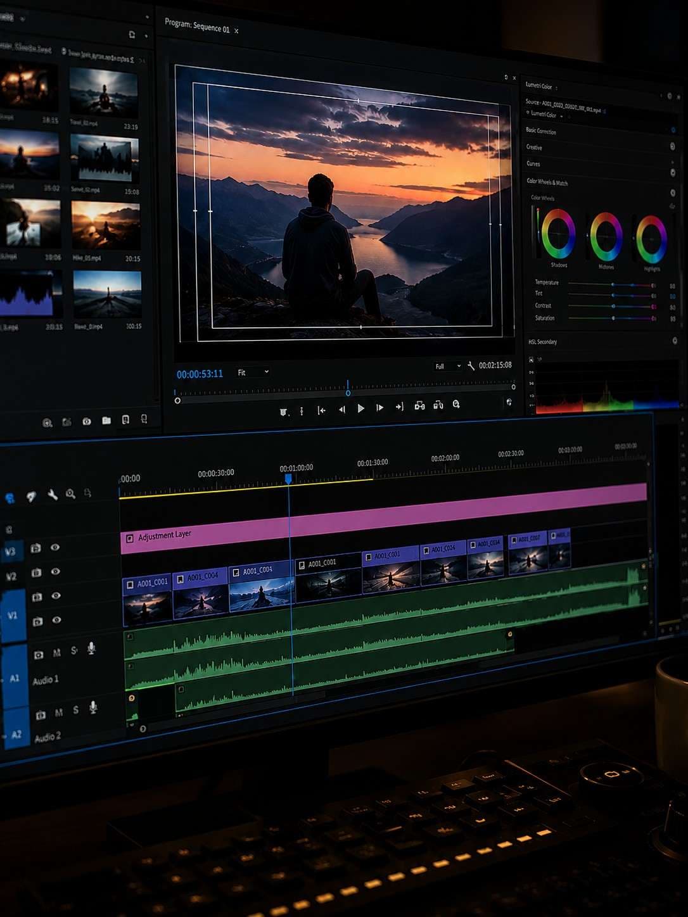This screenshot has width=688, height=917.
Task: Select the Program: Sequence 01 tab
Action: (x=197, y=25)
